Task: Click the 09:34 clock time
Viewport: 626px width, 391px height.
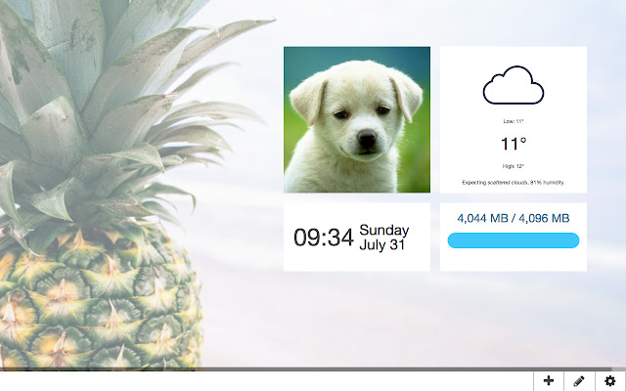Action: pyautogui.click(x=324, y=238)
